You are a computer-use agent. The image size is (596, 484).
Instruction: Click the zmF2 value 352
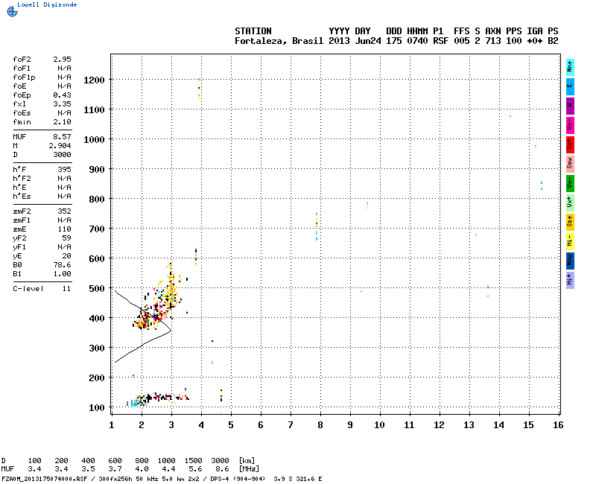[x=64, y=211]
